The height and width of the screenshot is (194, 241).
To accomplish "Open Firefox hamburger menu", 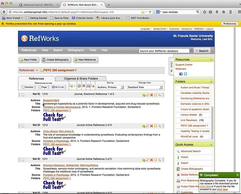I will tap(239, 12).
